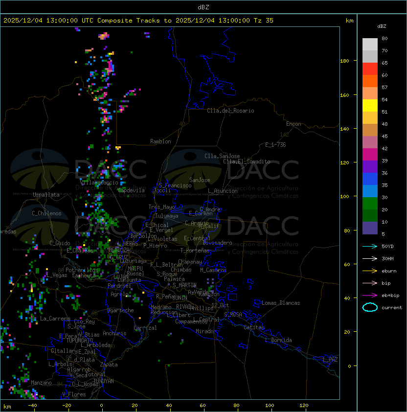Pick the light blue 30-35 dBZ swatch
The height and width of the screenshot is (412, 407).
click(x=370, y=191)
